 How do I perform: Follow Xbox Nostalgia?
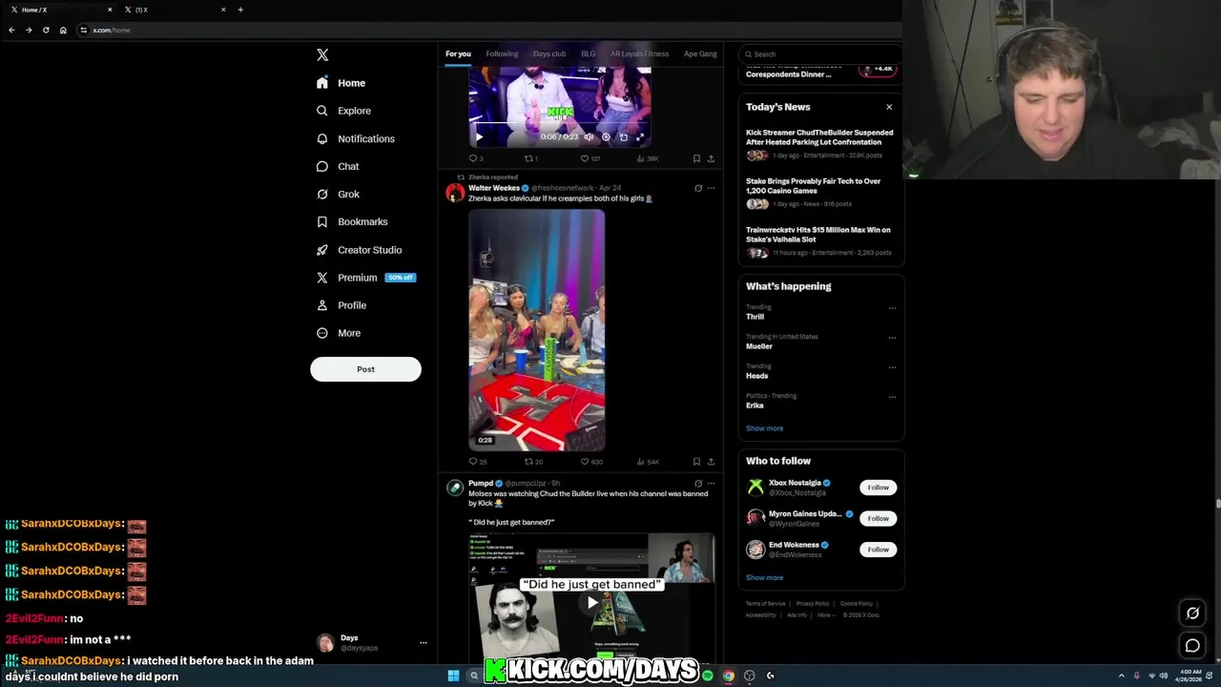click(x=878, y=488)
